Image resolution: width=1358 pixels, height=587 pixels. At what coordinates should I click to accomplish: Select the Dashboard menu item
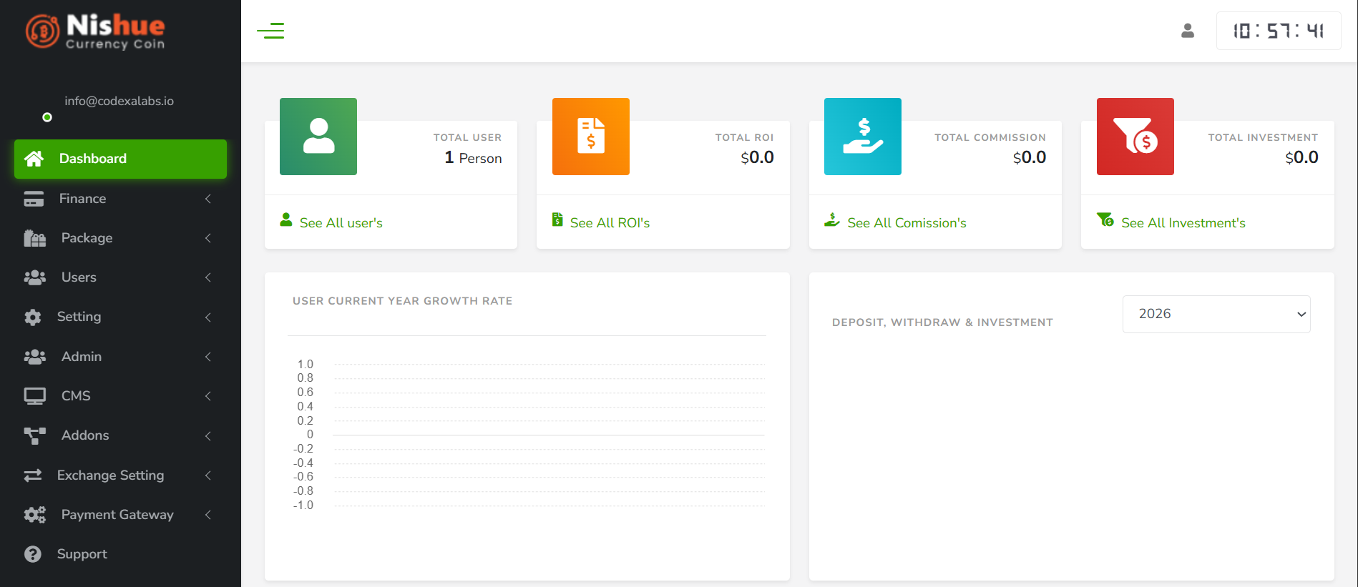(120, 159)
